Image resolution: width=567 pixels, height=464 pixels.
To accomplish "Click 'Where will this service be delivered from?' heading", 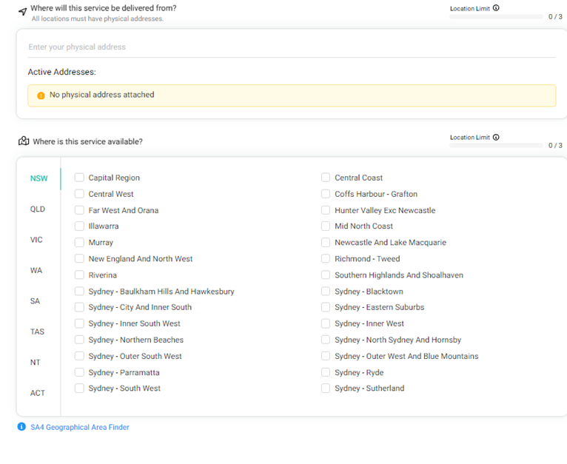I will pyautogui.click(x=104, y=8).
